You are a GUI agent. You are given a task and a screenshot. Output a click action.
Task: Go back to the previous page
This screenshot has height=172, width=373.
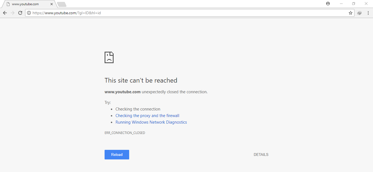[x=5, y=13]
